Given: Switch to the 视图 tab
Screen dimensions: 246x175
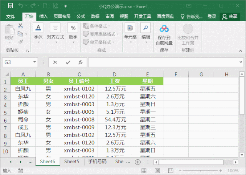Looking at the screenshot, I should coord(124,16).
